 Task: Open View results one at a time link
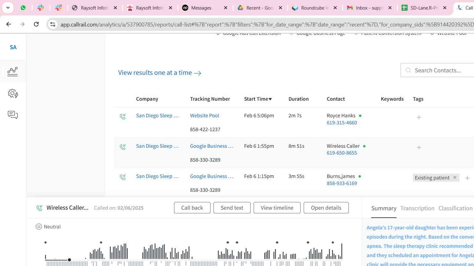pyautogui.click(x=160, y=73)
